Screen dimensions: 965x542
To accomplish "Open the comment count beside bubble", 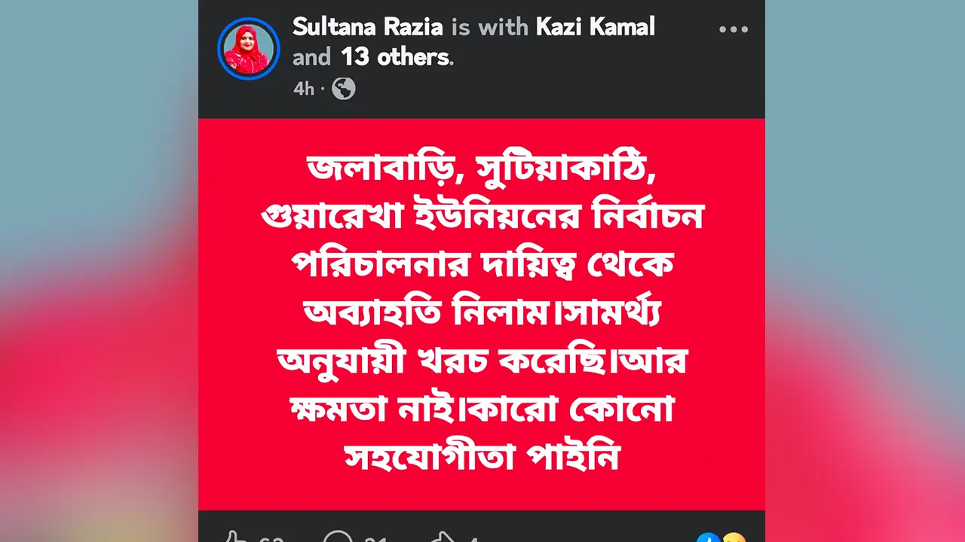I will click(375, 539).
